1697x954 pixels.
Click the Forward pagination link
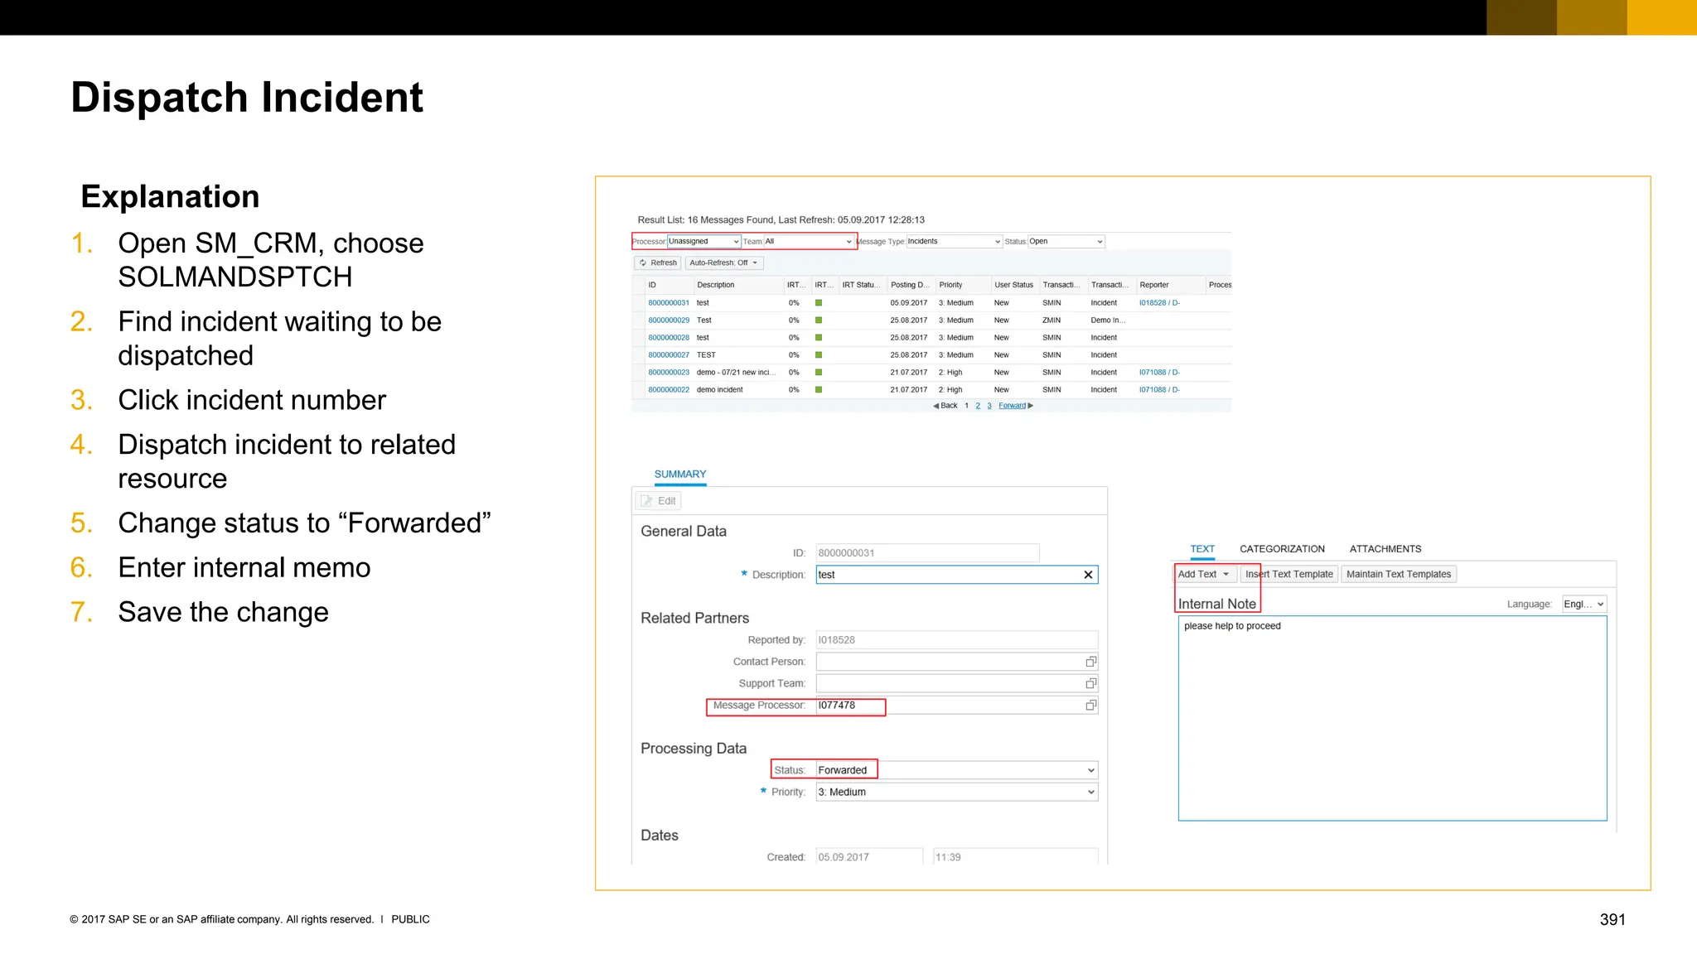coord(1013,406)
